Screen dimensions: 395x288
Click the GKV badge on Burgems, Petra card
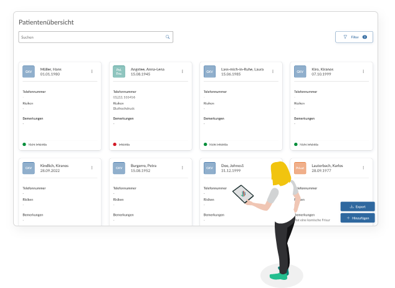(119, 168)
